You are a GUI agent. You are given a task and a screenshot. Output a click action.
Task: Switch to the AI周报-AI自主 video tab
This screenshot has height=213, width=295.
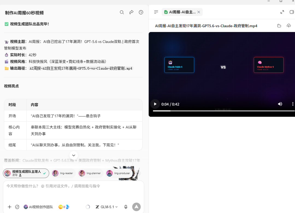180,12
